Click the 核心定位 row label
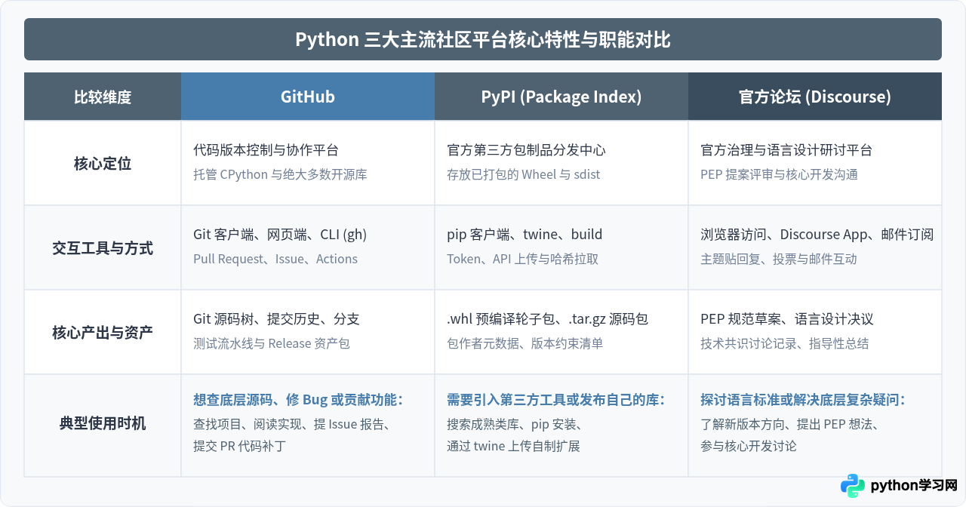966x507 pixels. [x=103, y=164]
